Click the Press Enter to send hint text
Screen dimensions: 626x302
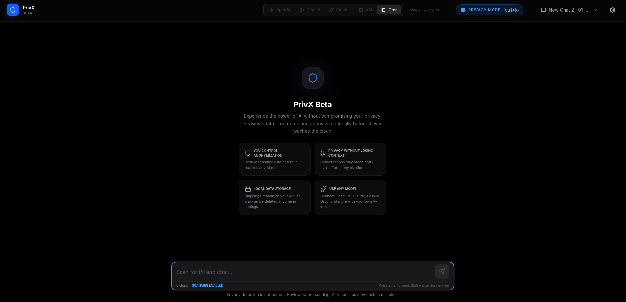[414, 285]
